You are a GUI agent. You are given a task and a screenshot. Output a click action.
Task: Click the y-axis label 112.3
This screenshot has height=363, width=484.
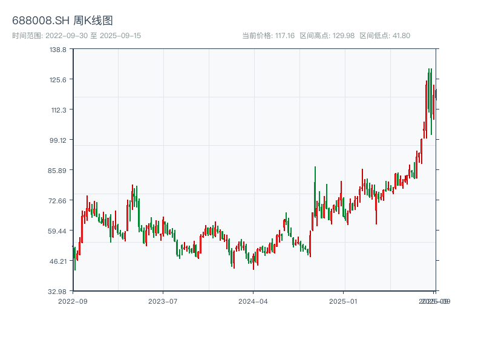(x=59, y=110)
